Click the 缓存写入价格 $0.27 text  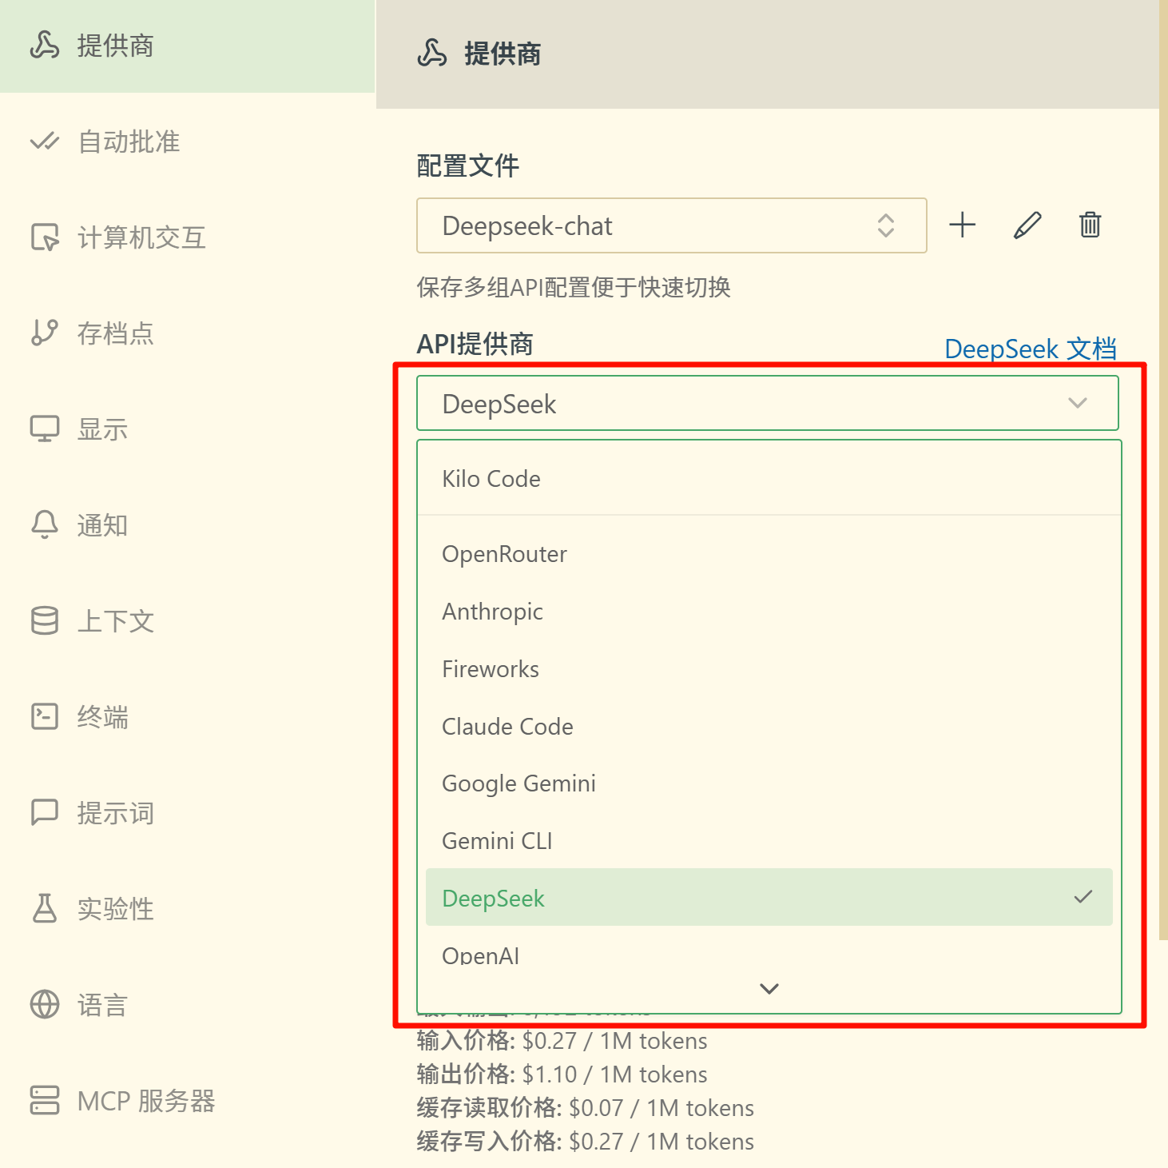pyautogui.click(x=586, y=1142)
